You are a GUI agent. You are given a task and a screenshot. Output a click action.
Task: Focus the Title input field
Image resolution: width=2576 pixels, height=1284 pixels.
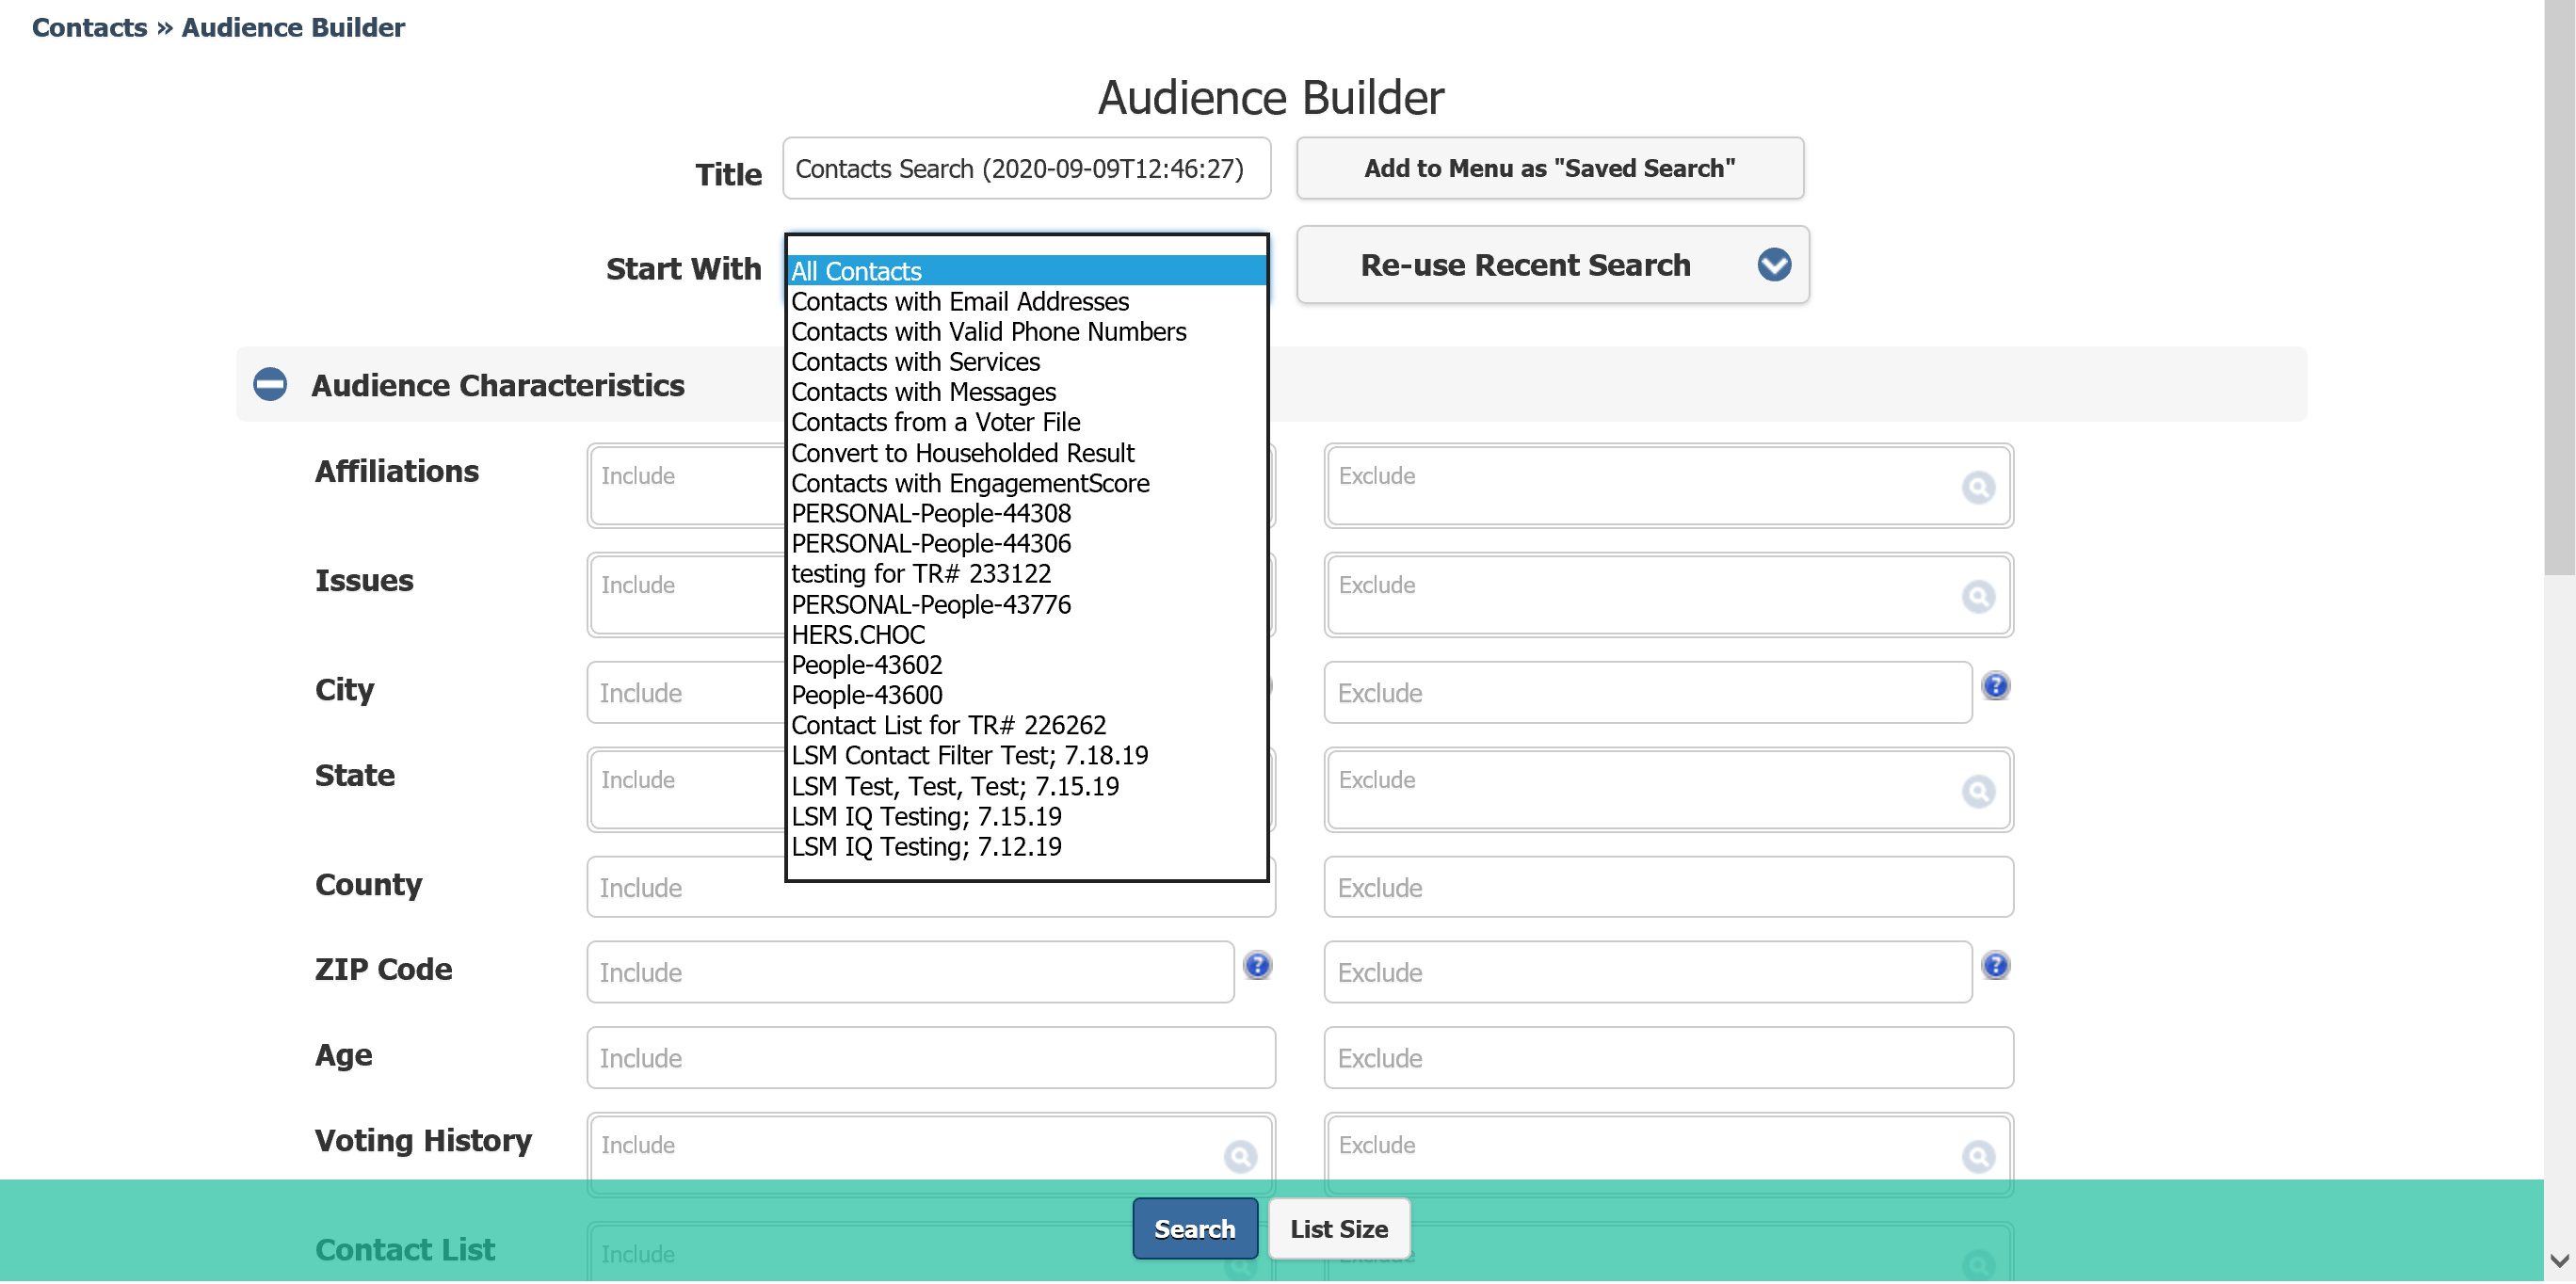(1027, 168)
